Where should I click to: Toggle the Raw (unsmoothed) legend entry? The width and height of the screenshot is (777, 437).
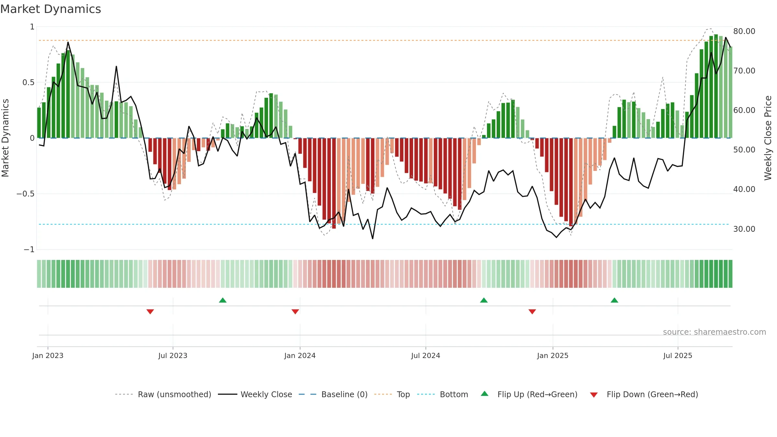click(x=163, y=394)
